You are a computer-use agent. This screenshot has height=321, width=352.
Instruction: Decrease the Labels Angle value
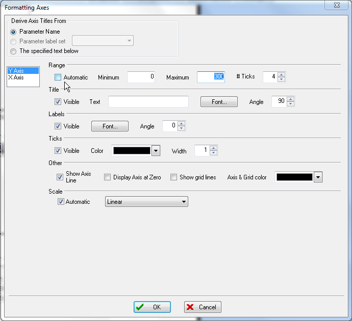click(x=181, y=128)
